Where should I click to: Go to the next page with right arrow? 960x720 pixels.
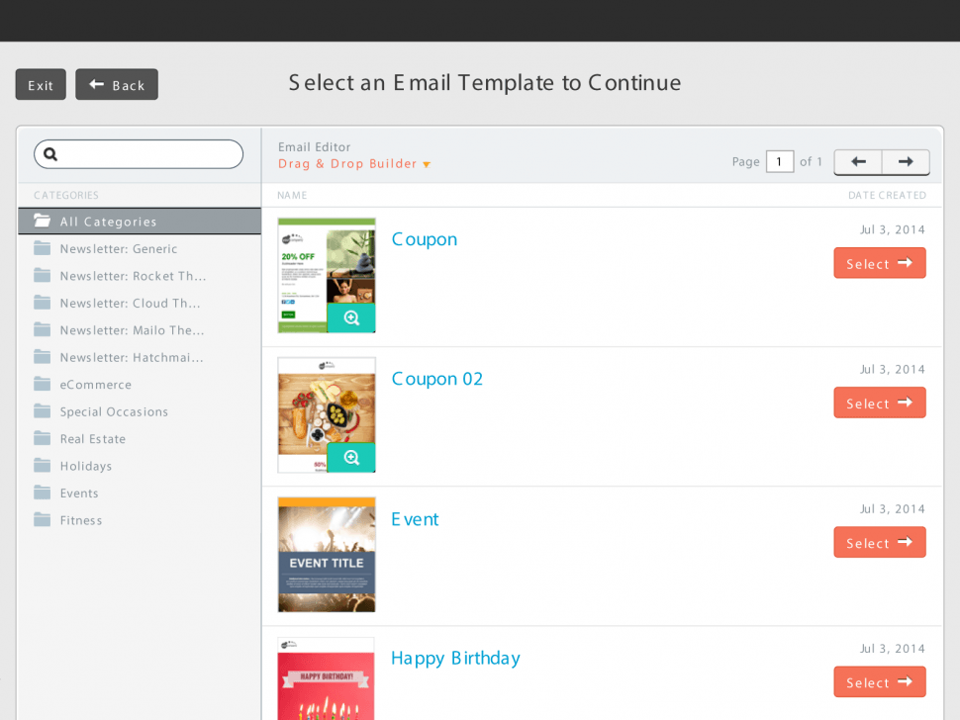click(x=905, y=162)
